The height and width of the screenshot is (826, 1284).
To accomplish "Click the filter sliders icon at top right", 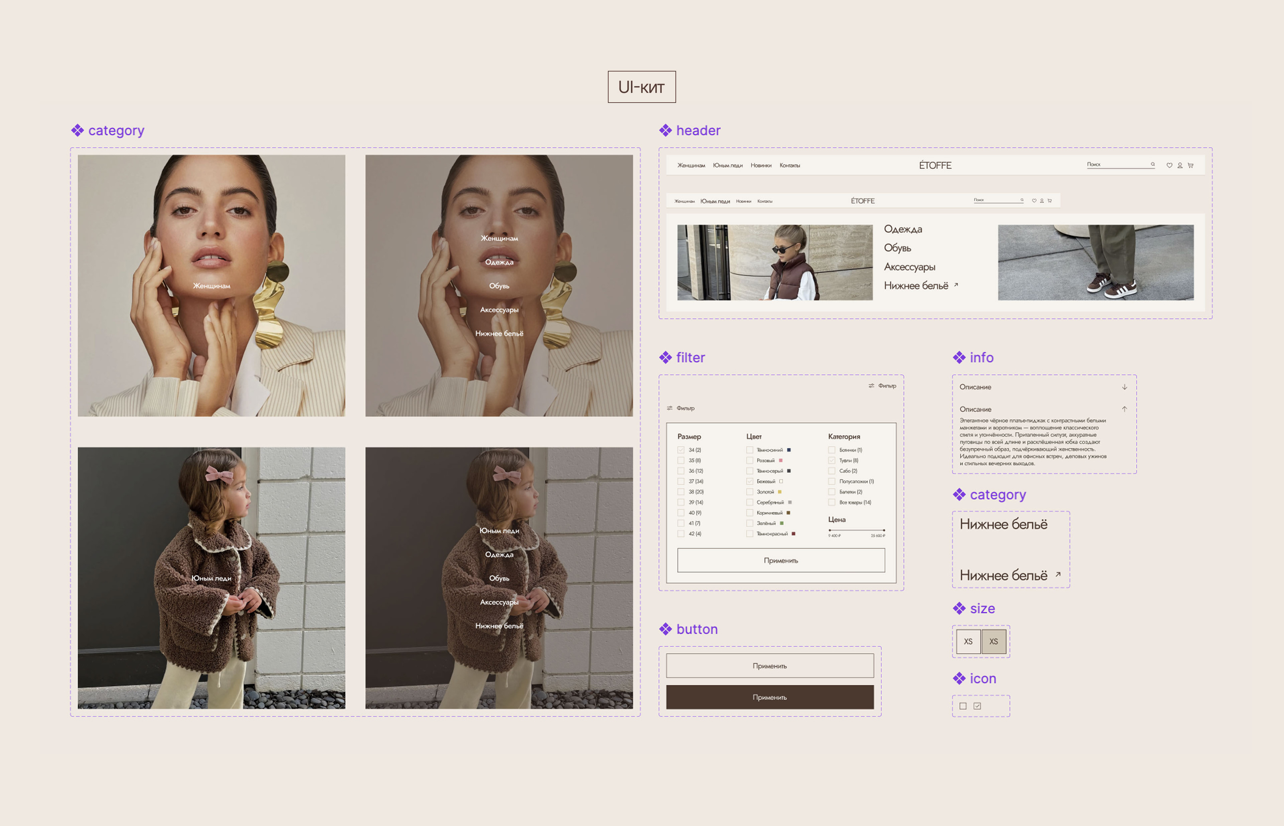I will [872, 386].
